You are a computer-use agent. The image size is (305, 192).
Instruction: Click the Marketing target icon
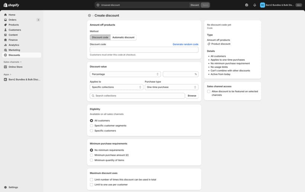point(6,50)
